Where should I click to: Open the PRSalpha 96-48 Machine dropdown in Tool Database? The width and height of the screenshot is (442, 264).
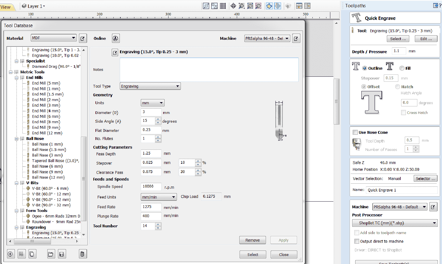(267, 38)
